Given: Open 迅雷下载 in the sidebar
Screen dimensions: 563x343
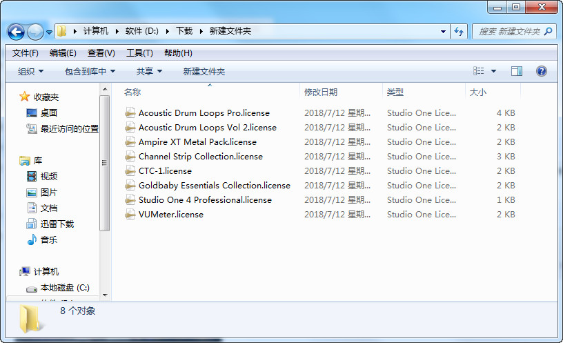Looking at the screenshot, I should point(57,224).
